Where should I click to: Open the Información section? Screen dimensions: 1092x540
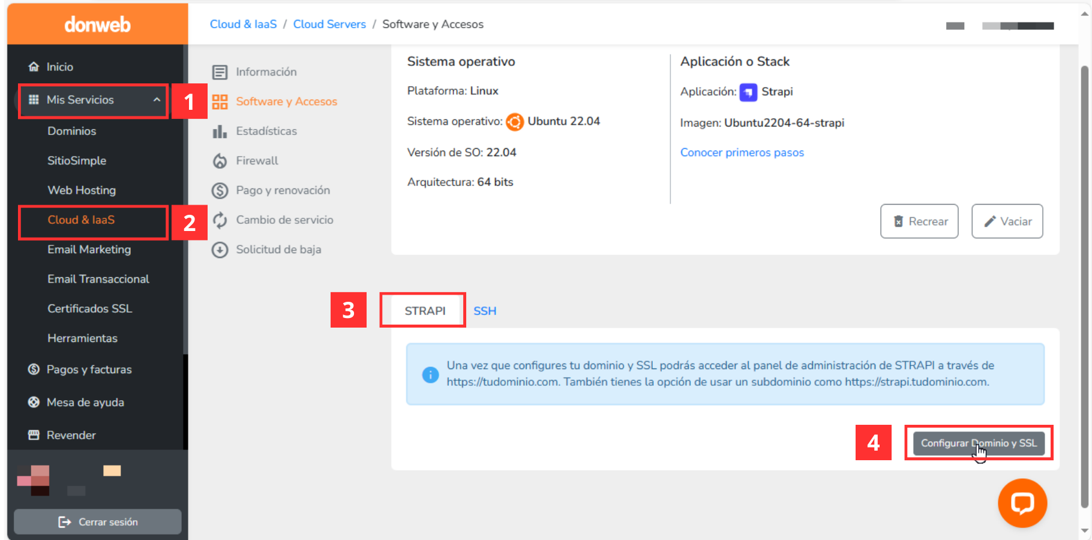pos(266,72)
